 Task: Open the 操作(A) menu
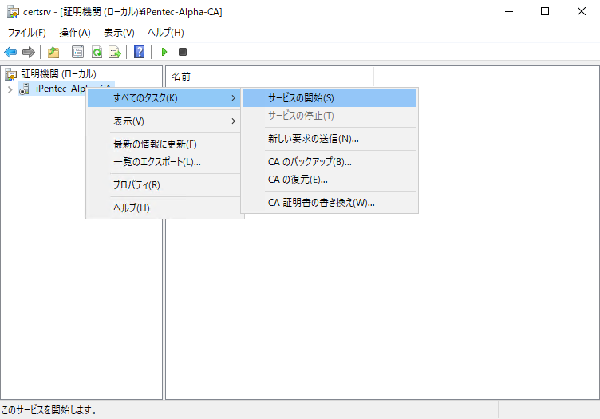[x=75, y=33]
